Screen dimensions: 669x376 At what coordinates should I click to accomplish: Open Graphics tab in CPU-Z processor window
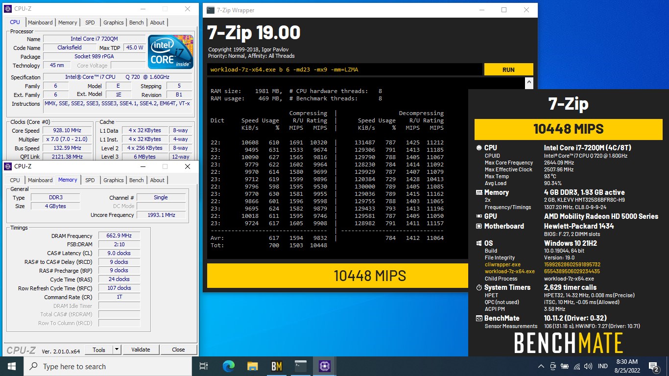114,23
